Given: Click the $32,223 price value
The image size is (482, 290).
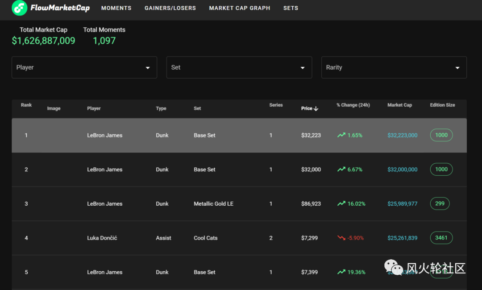Looking at the screenshot, I should point(311,135).
